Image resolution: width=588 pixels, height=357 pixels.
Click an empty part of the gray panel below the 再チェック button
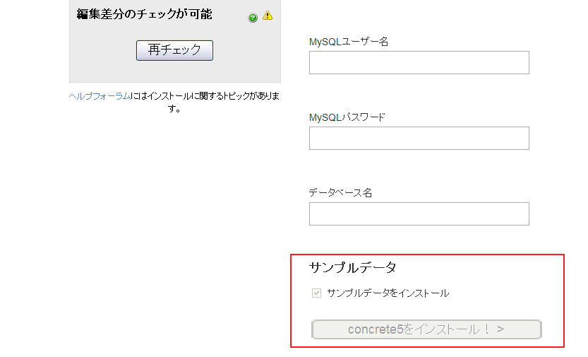click(175, 72)
